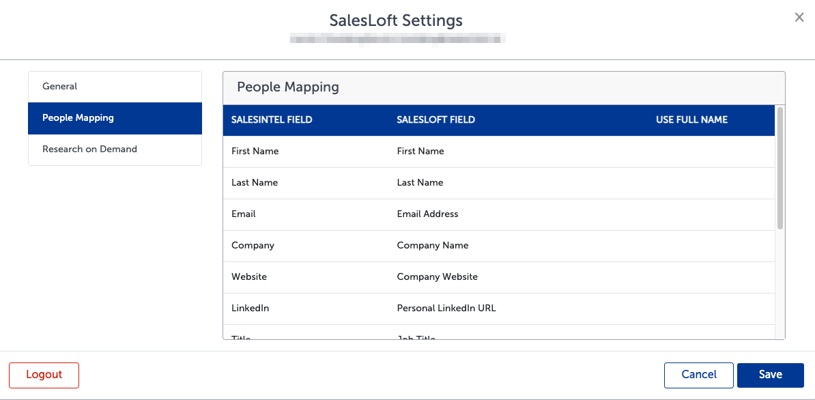This screenshot has height=400, width=815.
Task: Click the SALESINTEL FIELD column header
Action: point(272,120)
